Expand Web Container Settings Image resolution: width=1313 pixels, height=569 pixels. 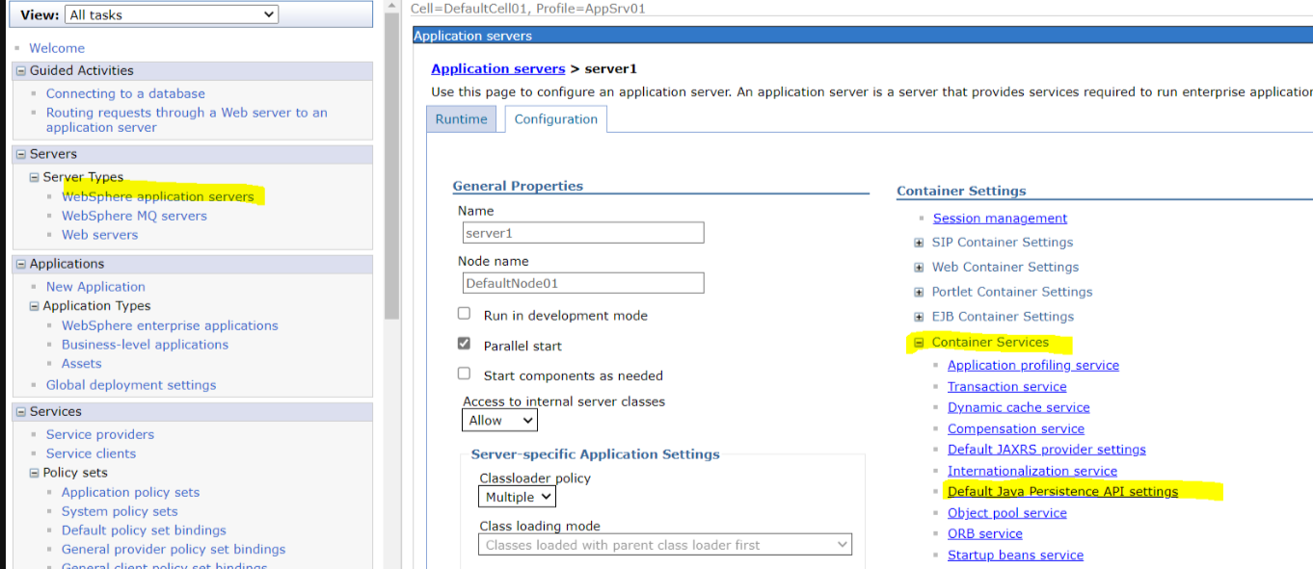(918, 267)
